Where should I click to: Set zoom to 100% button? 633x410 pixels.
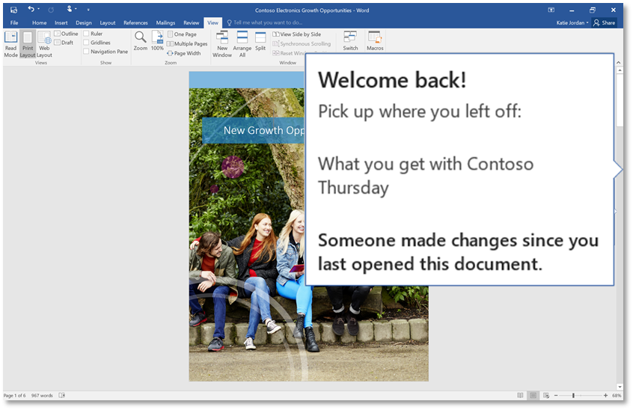point(157,40)
